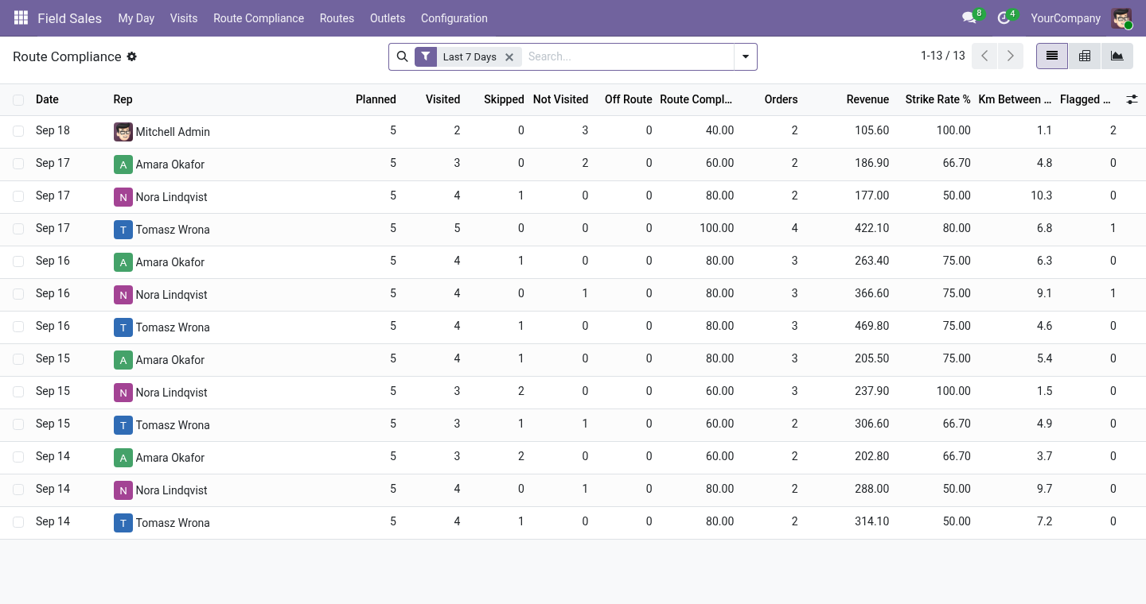Sort by the Visited column header

(x=442, y=99)
